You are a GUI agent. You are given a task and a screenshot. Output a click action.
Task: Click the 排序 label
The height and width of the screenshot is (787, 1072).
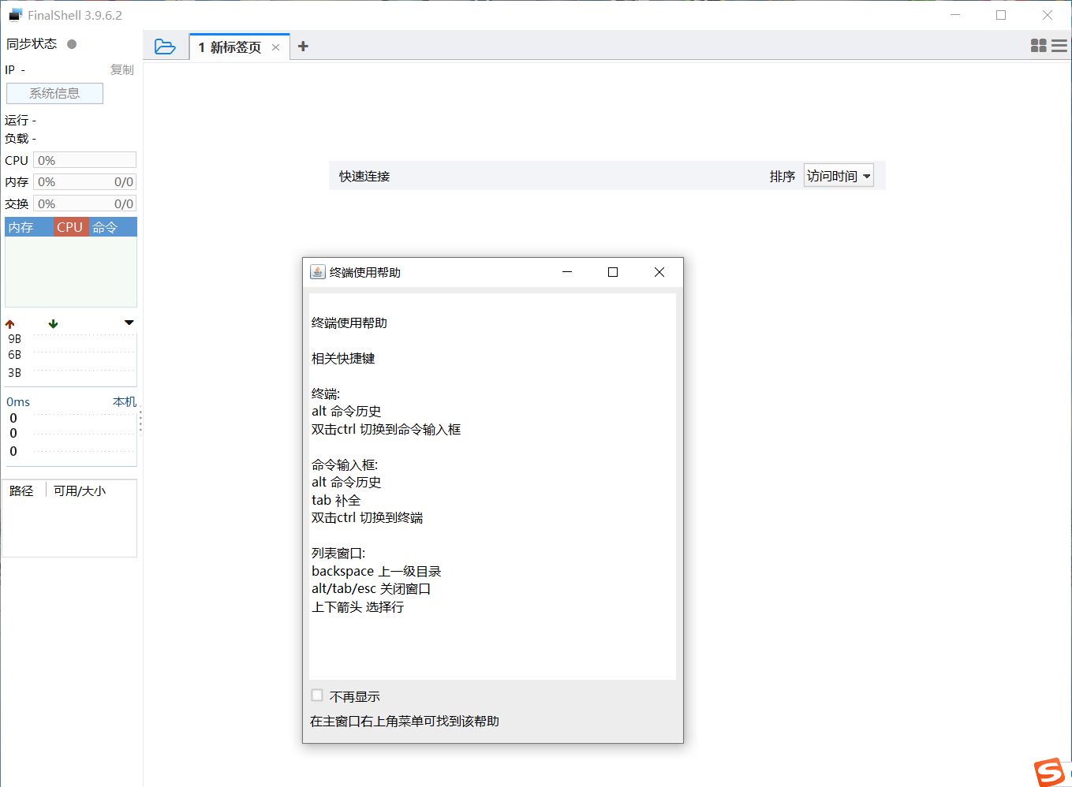tap(783, 177)
